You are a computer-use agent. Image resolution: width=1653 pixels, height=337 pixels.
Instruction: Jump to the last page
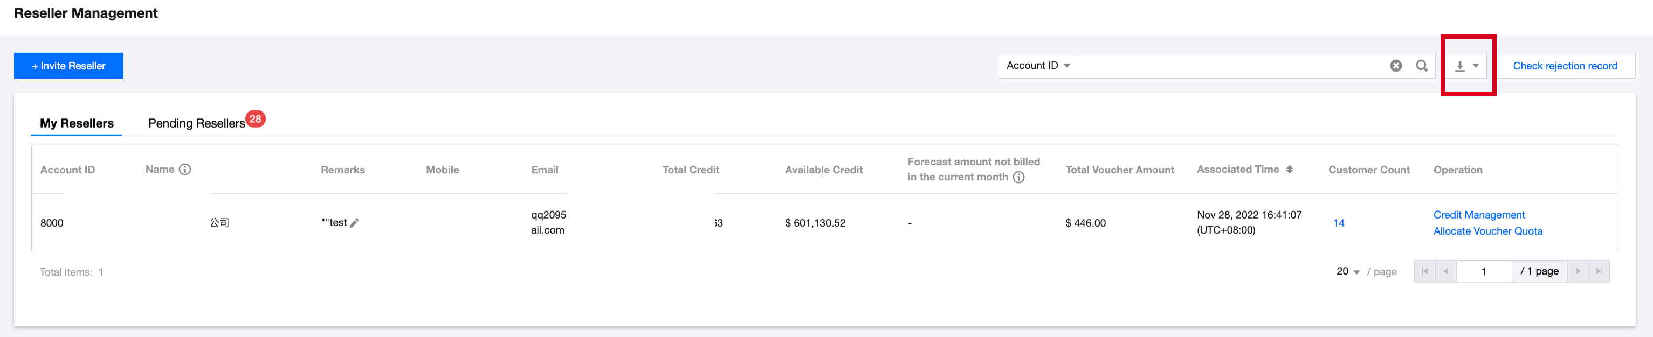click(1599, 271)
